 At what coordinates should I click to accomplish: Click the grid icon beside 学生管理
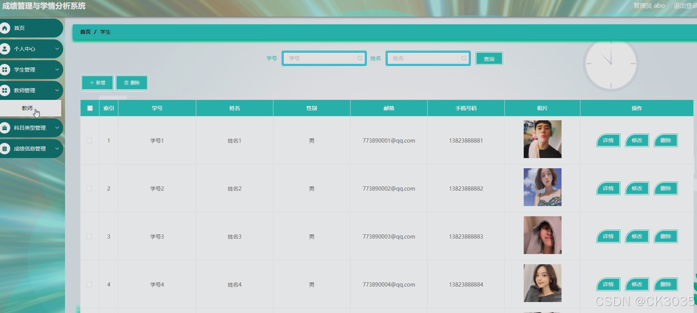click(5, 70)
